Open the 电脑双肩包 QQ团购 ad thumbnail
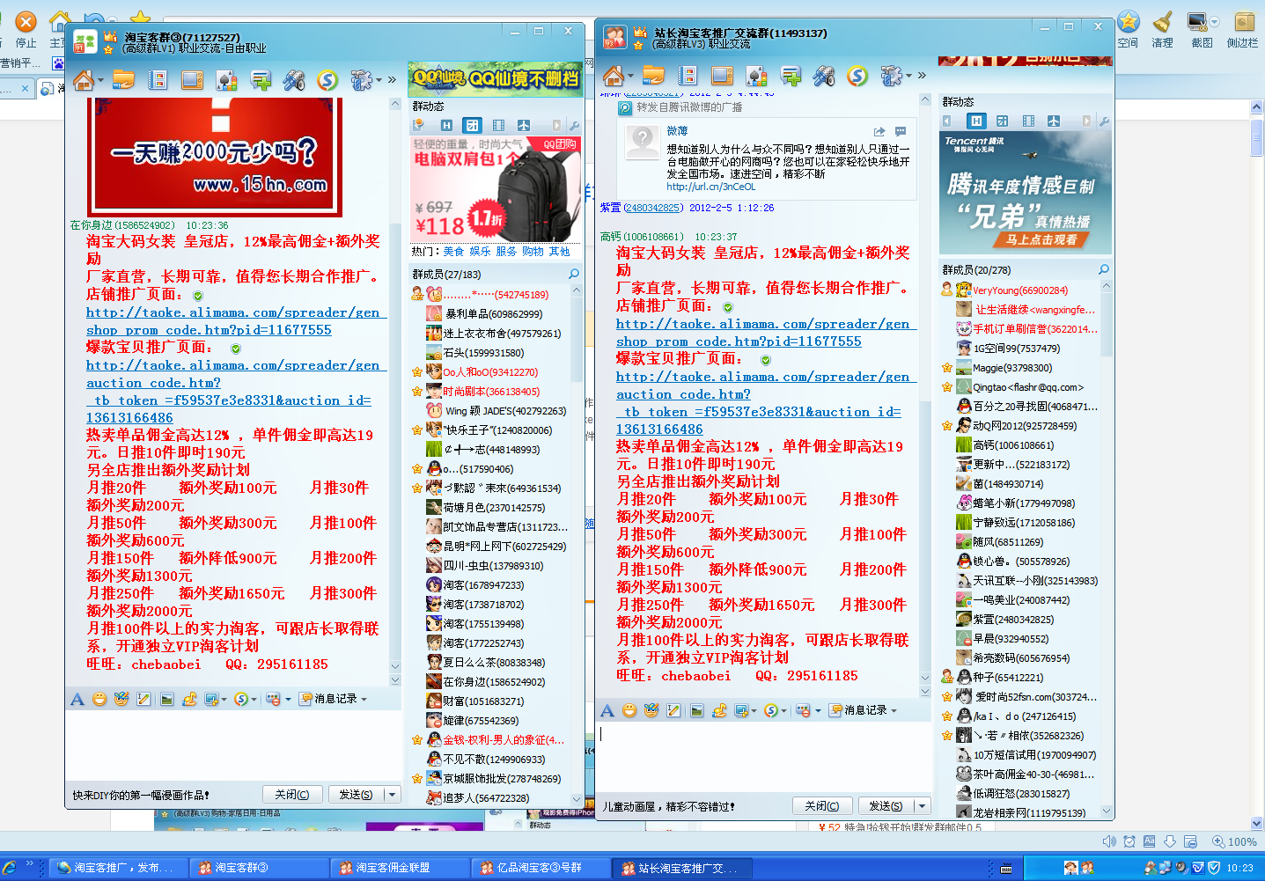 coord(496,188)
